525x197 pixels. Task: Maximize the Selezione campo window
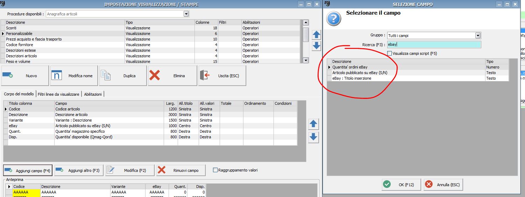click(x=508, y=4)
